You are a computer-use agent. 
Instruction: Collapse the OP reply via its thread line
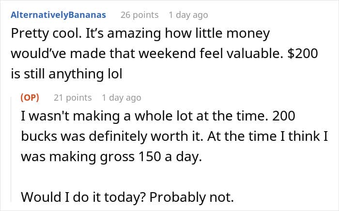[x=11, y=149]
